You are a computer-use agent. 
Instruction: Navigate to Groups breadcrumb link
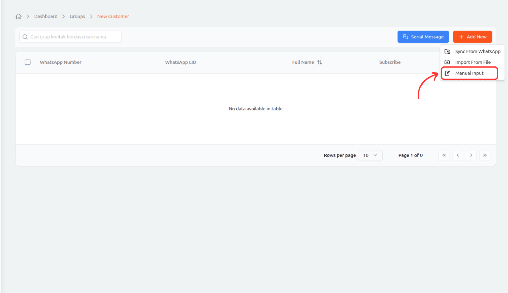coord(77,17)
